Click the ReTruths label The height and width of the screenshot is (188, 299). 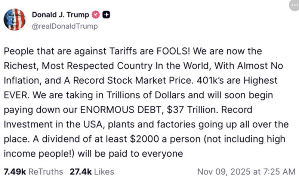click(46, 172)
